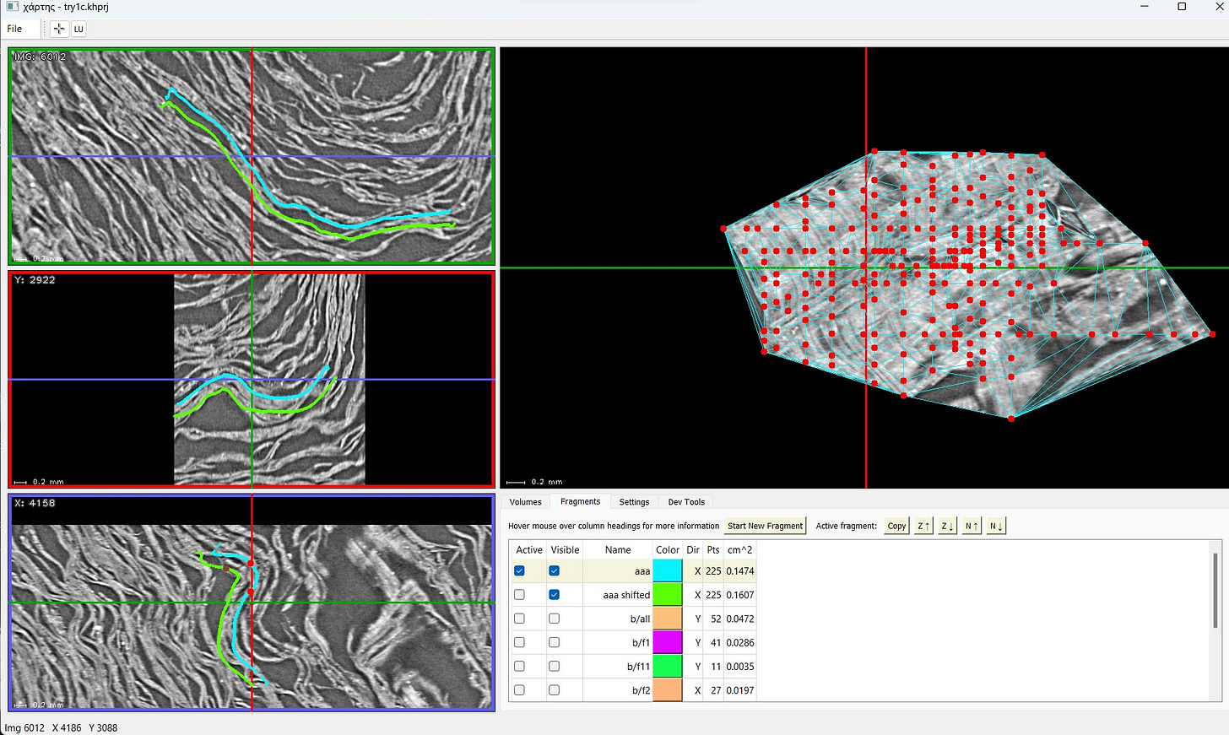Click the app icon in title bar
Image resolution: width=1229 pixels, height=735 pixels.
[12, 7]
